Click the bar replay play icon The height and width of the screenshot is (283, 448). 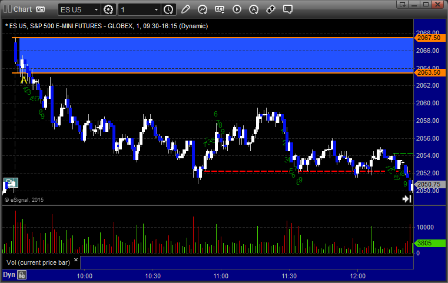point(237,9)
